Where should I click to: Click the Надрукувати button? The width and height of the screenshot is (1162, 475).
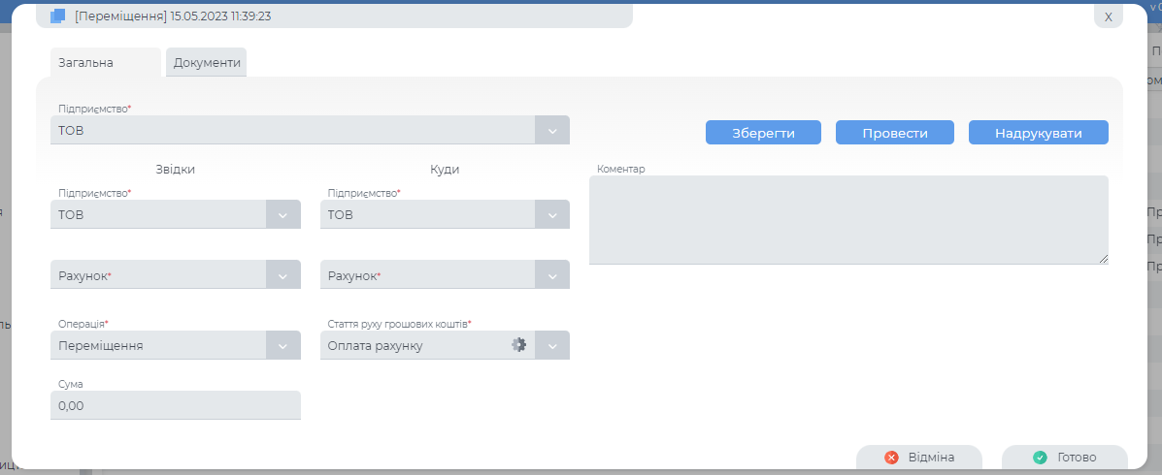click(1038, 133)
